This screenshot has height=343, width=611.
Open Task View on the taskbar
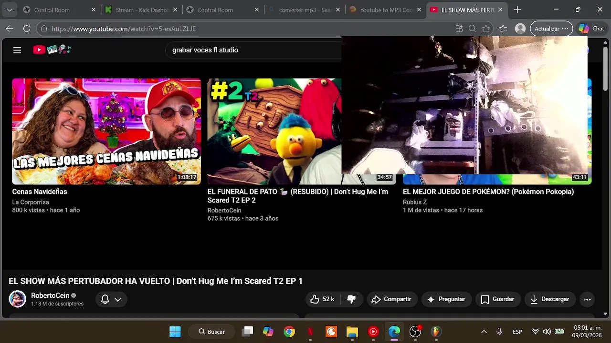[247, 332]
